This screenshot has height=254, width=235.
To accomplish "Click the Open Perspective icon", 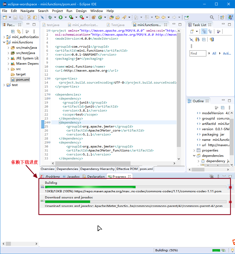I will [222, 17].
